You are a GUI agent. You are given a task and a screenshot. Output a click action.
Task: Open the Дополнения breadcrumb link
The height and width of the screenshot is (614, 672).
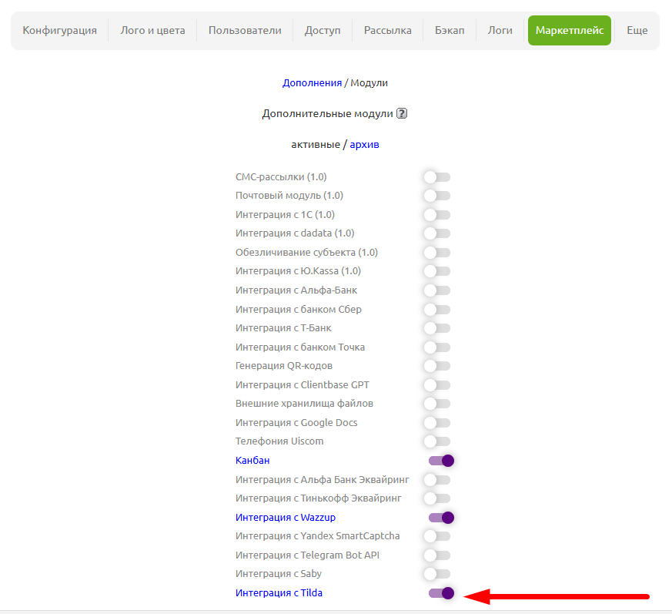[x=312, y=82]
